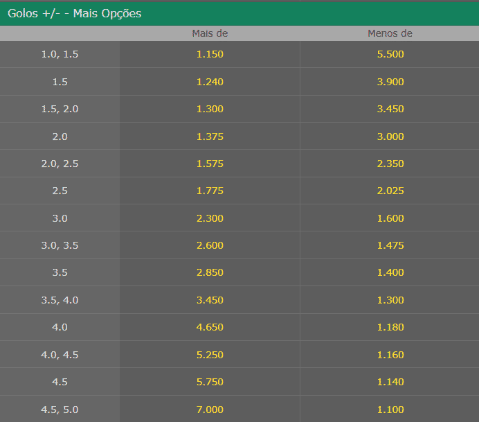Select Menos de 1.0, 1.5 odds 5.500
The height and width of the screenshot is (422, 479).
390,54
